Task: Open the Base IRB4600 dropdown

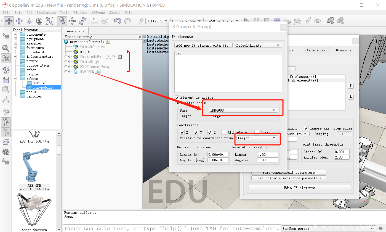Action: [243, 110]
